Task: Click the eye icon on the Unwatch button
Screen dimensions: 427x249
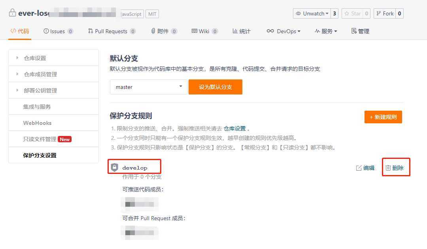Action: point(299,13)
